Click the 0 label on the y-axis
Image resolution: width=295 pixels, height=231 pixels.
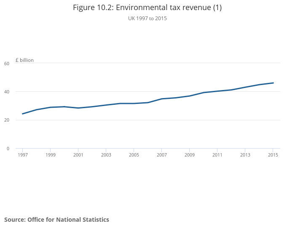pos(8,149)
